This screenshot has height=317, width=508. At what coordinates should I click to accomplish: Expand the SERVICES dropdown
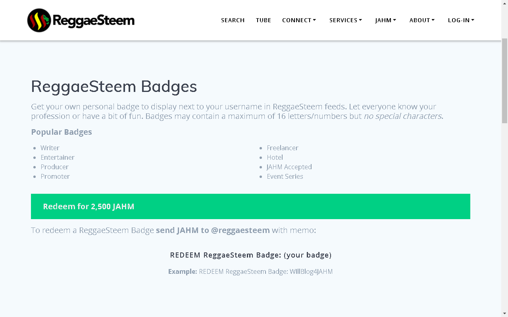click(345, 20)
